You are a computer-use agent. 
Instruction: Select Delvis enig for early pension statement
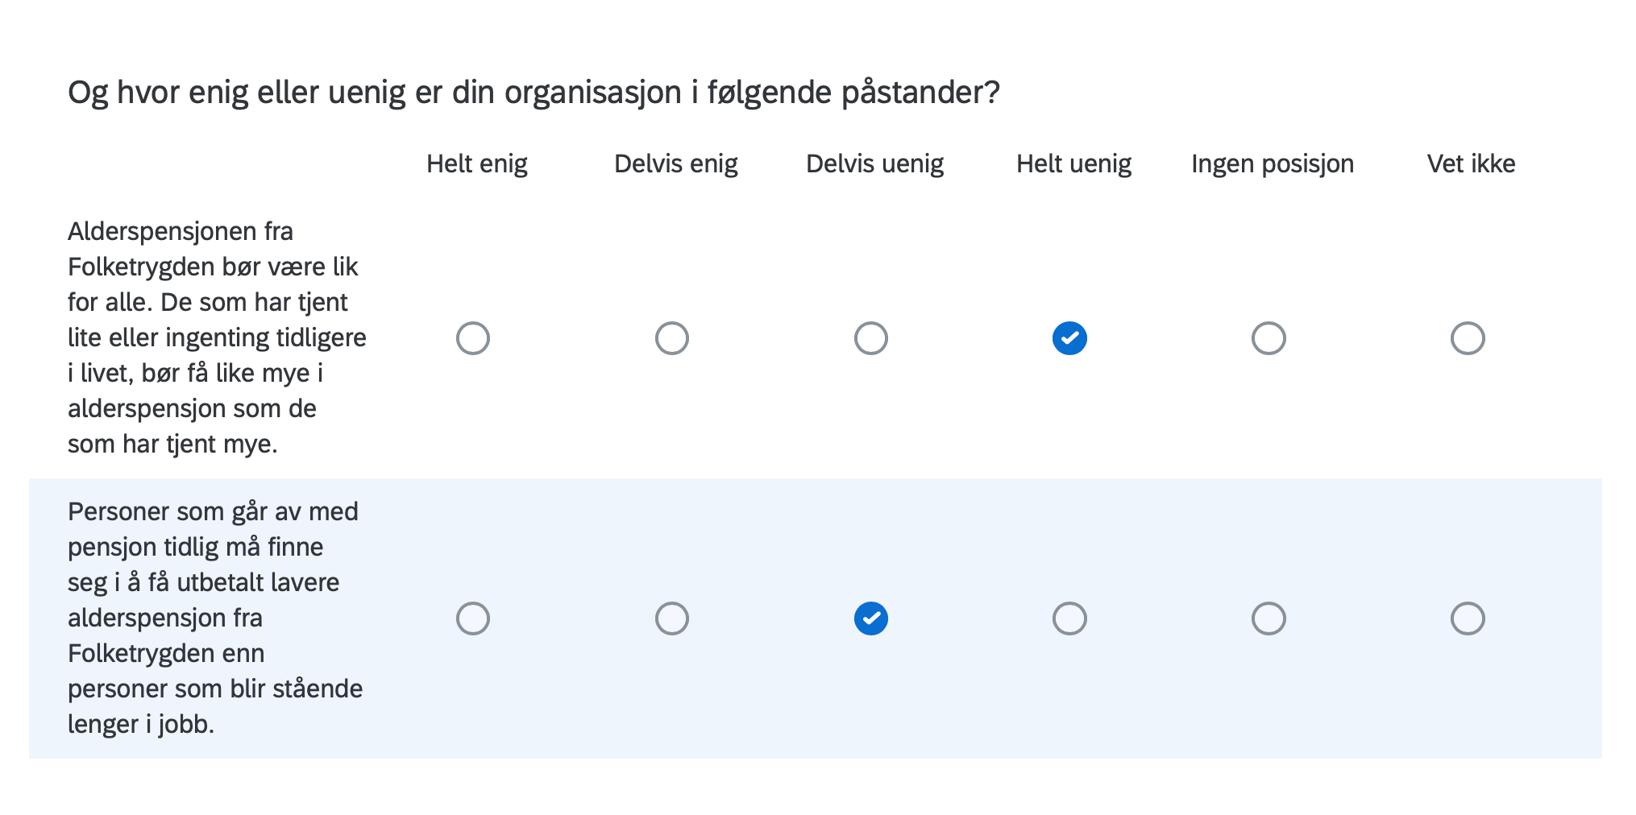(672, 618)
